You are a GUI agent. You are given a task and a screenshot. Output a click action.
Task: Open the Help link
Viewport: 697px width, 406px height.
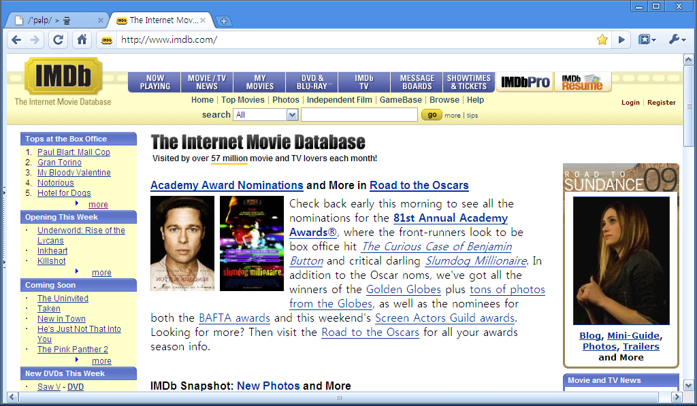pos(475,100)
